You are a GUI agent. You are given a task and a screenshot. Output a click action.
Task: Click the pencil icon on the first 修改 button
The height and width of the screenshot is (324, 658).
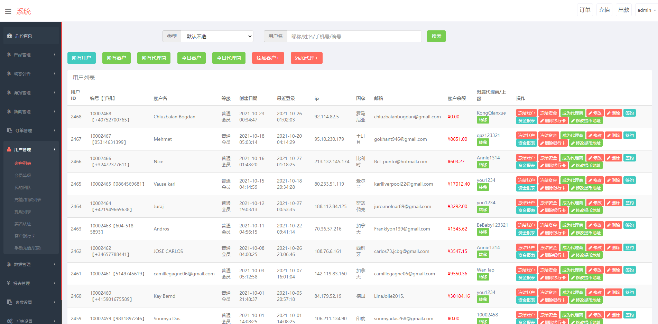(591, 112)
